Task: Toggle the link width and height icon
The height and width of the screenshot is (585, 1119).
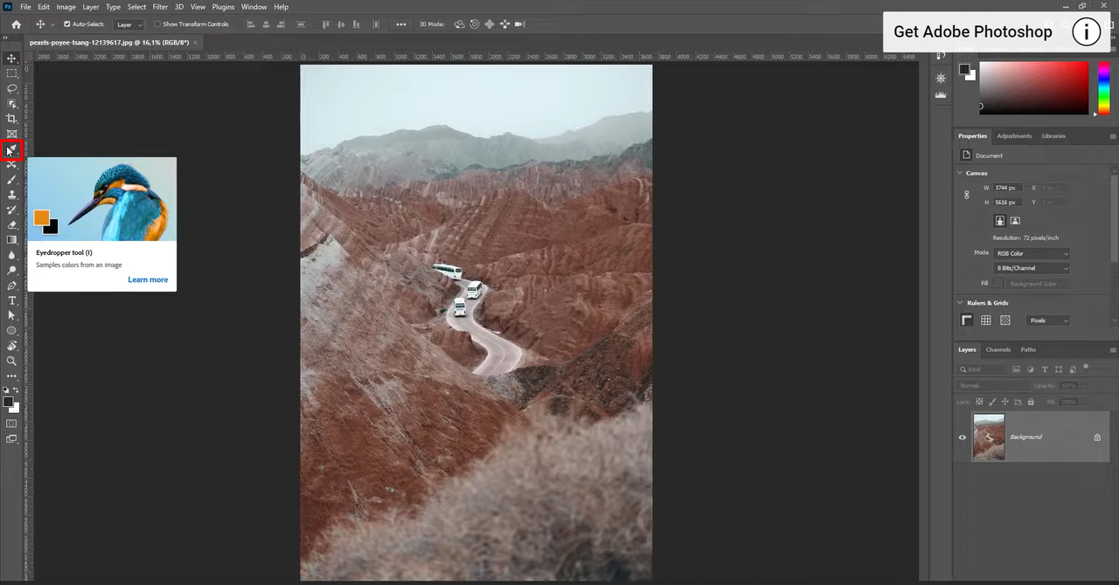Action: [966, 195]
